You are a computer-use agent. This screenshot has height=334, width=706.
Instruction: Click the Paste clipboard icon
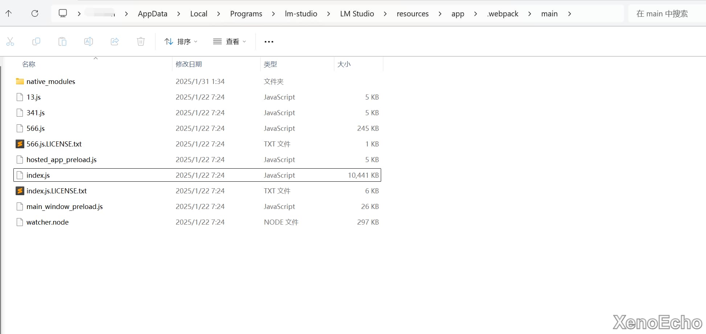point(62,42)
